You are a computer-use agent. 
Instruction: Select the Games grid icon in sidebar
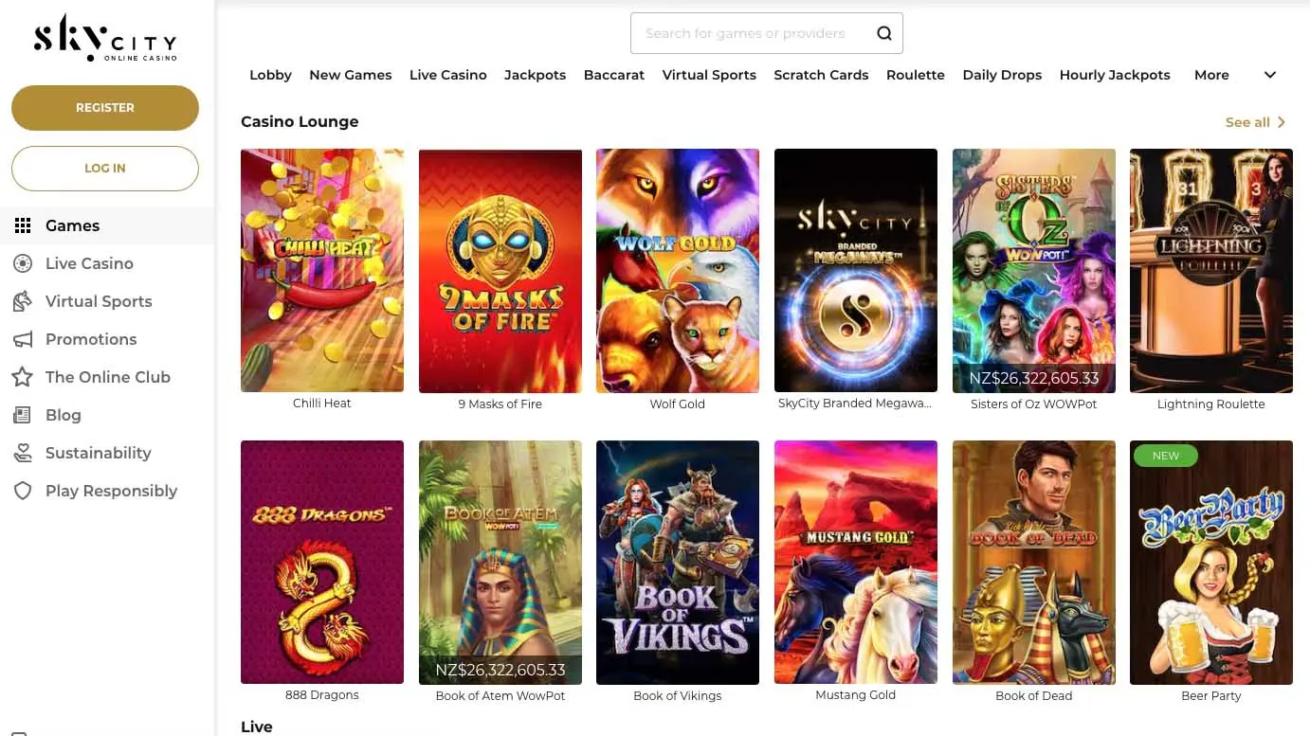pyautogui.click(x=23, y=225)
